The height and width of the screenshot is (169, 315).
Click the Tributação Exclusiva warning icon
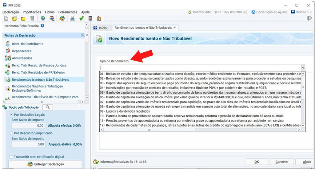pos(8,88)
